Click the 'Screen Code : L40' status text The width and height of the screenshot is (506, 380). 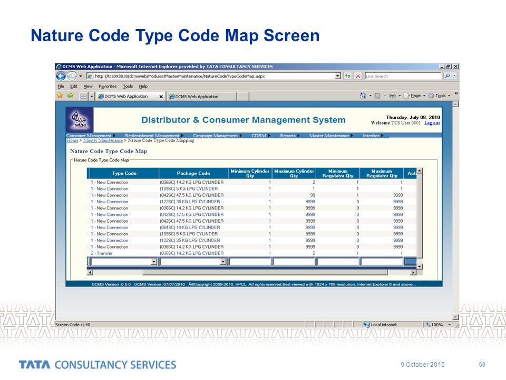[x=73, y=325]
